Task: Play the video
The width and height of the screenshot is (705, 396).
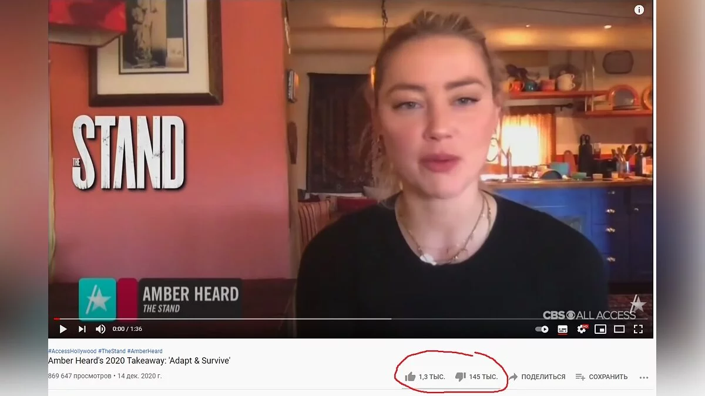Action: [x=63, y=329]
